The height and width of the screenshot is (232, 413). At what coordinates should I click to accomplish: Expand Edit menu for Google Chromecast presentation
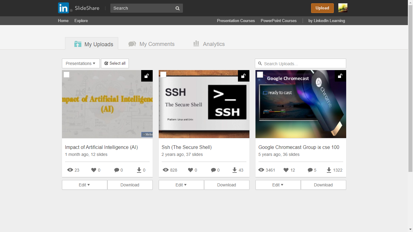pos(278,185)
